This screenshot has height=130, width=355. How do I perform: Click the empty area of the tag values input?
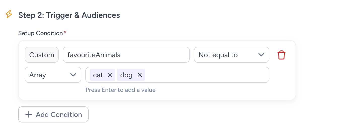click(x=206, y=75)
